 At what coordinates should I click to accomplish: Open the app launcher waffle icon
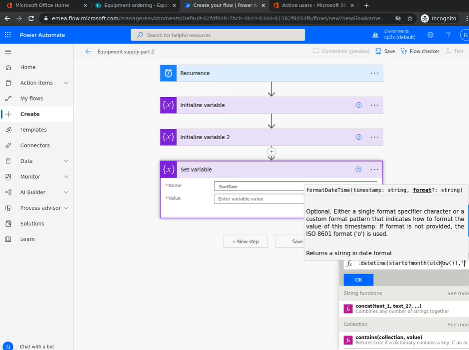pos(8,35)
